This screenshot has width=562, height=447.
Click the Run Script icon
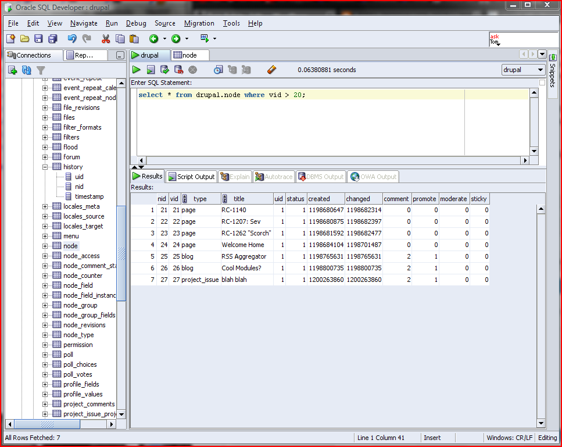pyautogui.click(x=151, y=70)
